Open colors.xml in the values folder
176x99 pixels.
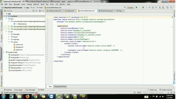click(19, 45)
